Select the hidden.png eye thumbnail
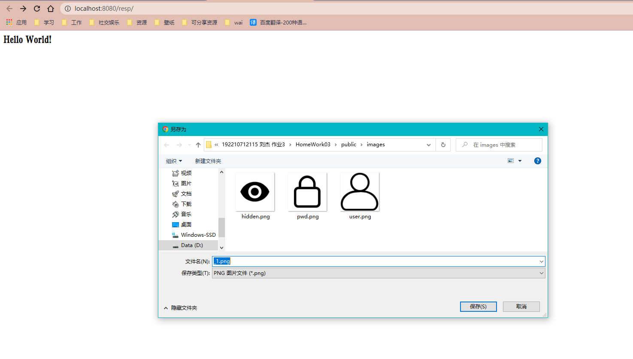The height and width of the screenshot is (359, 633). click(255, 192)
